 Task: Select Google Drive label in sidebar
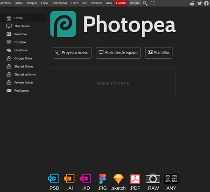pyautogui.click(x=23, y=58)
